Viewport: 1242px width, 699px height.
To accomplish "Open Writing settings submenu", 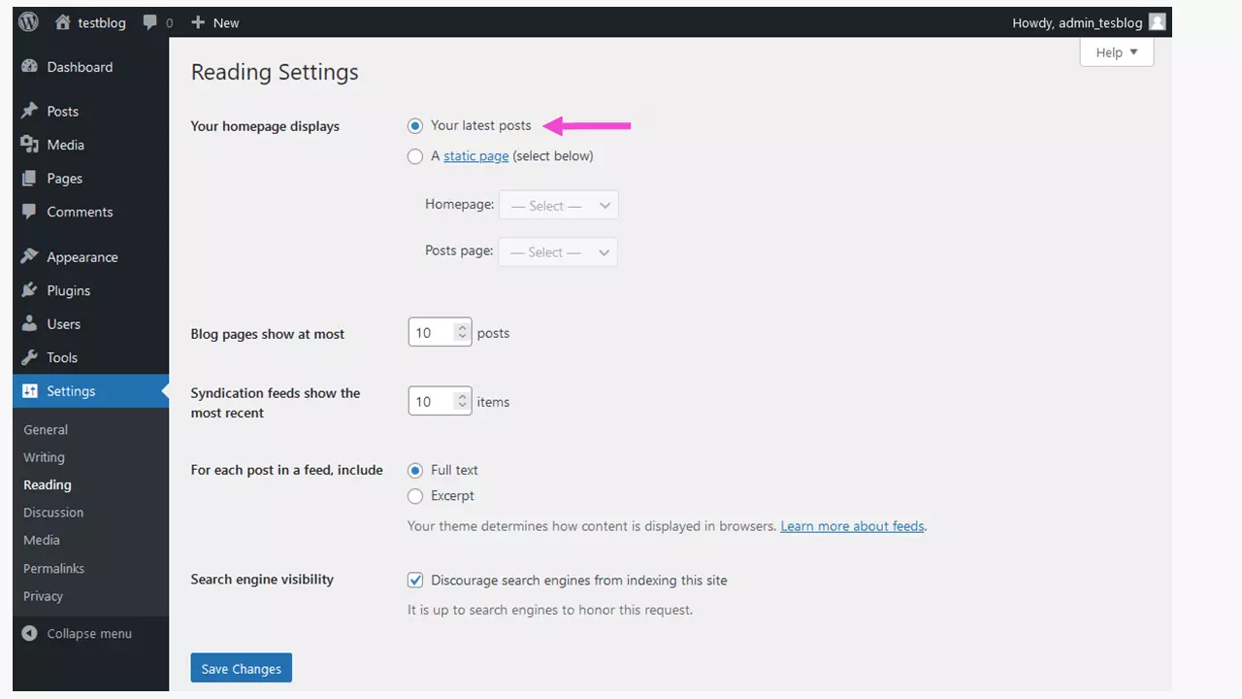I will 44,457.
